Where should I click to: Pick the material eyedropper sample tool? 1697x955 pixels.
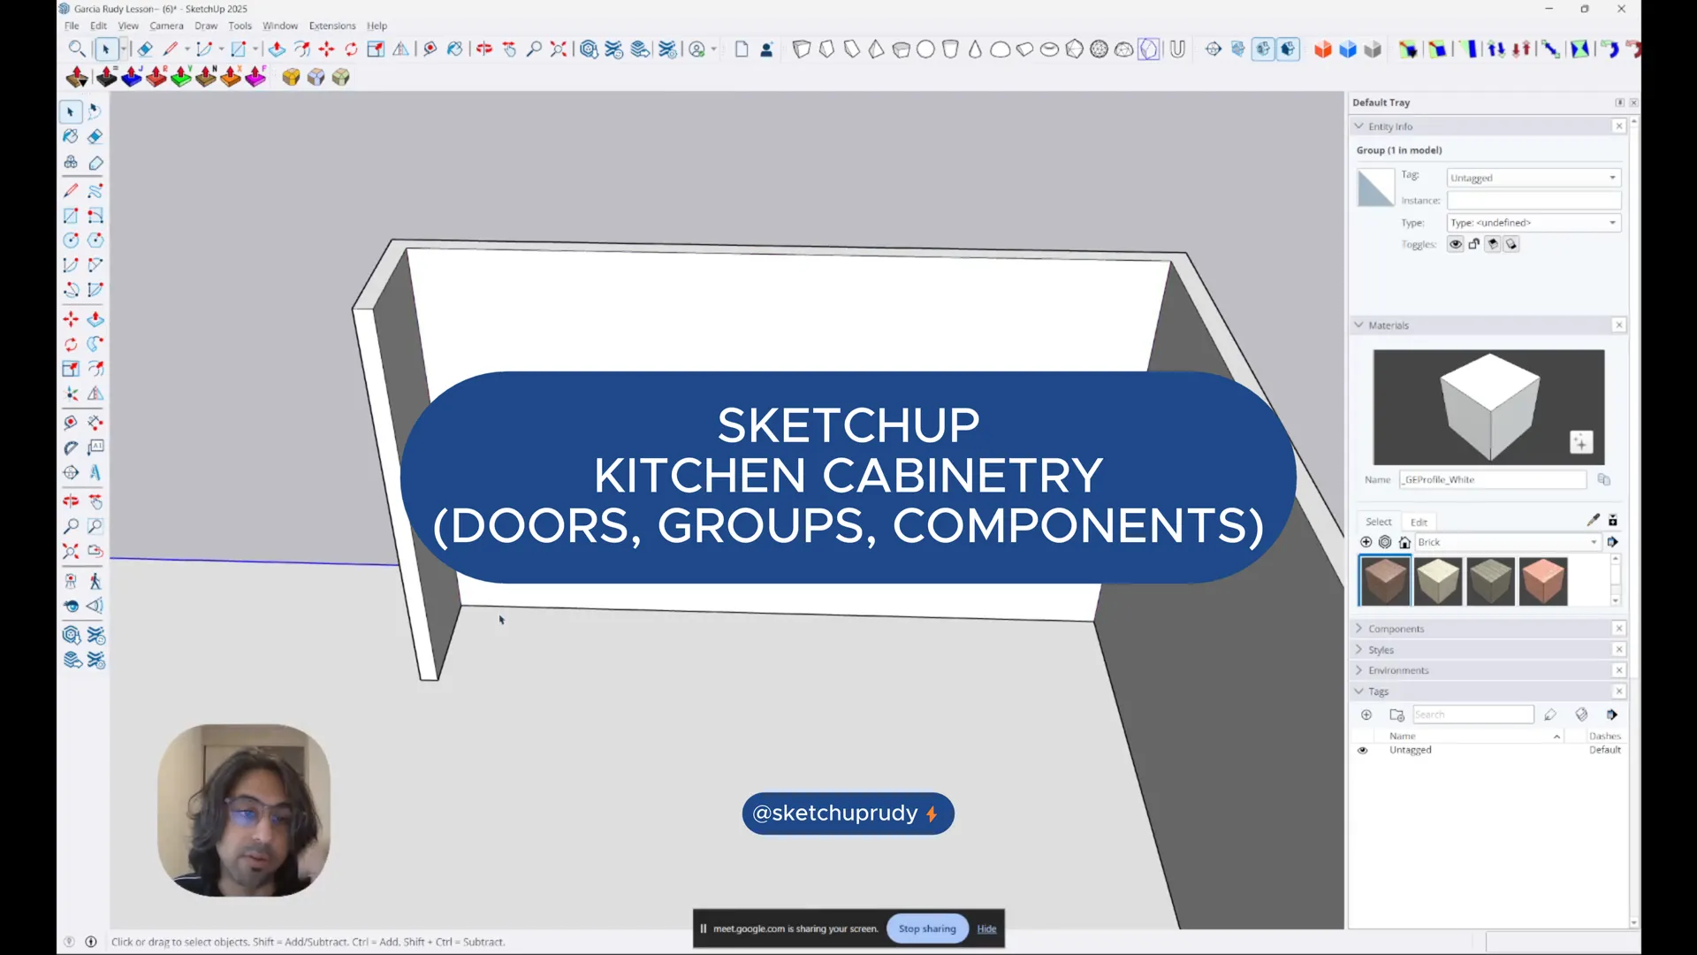click(1593, 520)
